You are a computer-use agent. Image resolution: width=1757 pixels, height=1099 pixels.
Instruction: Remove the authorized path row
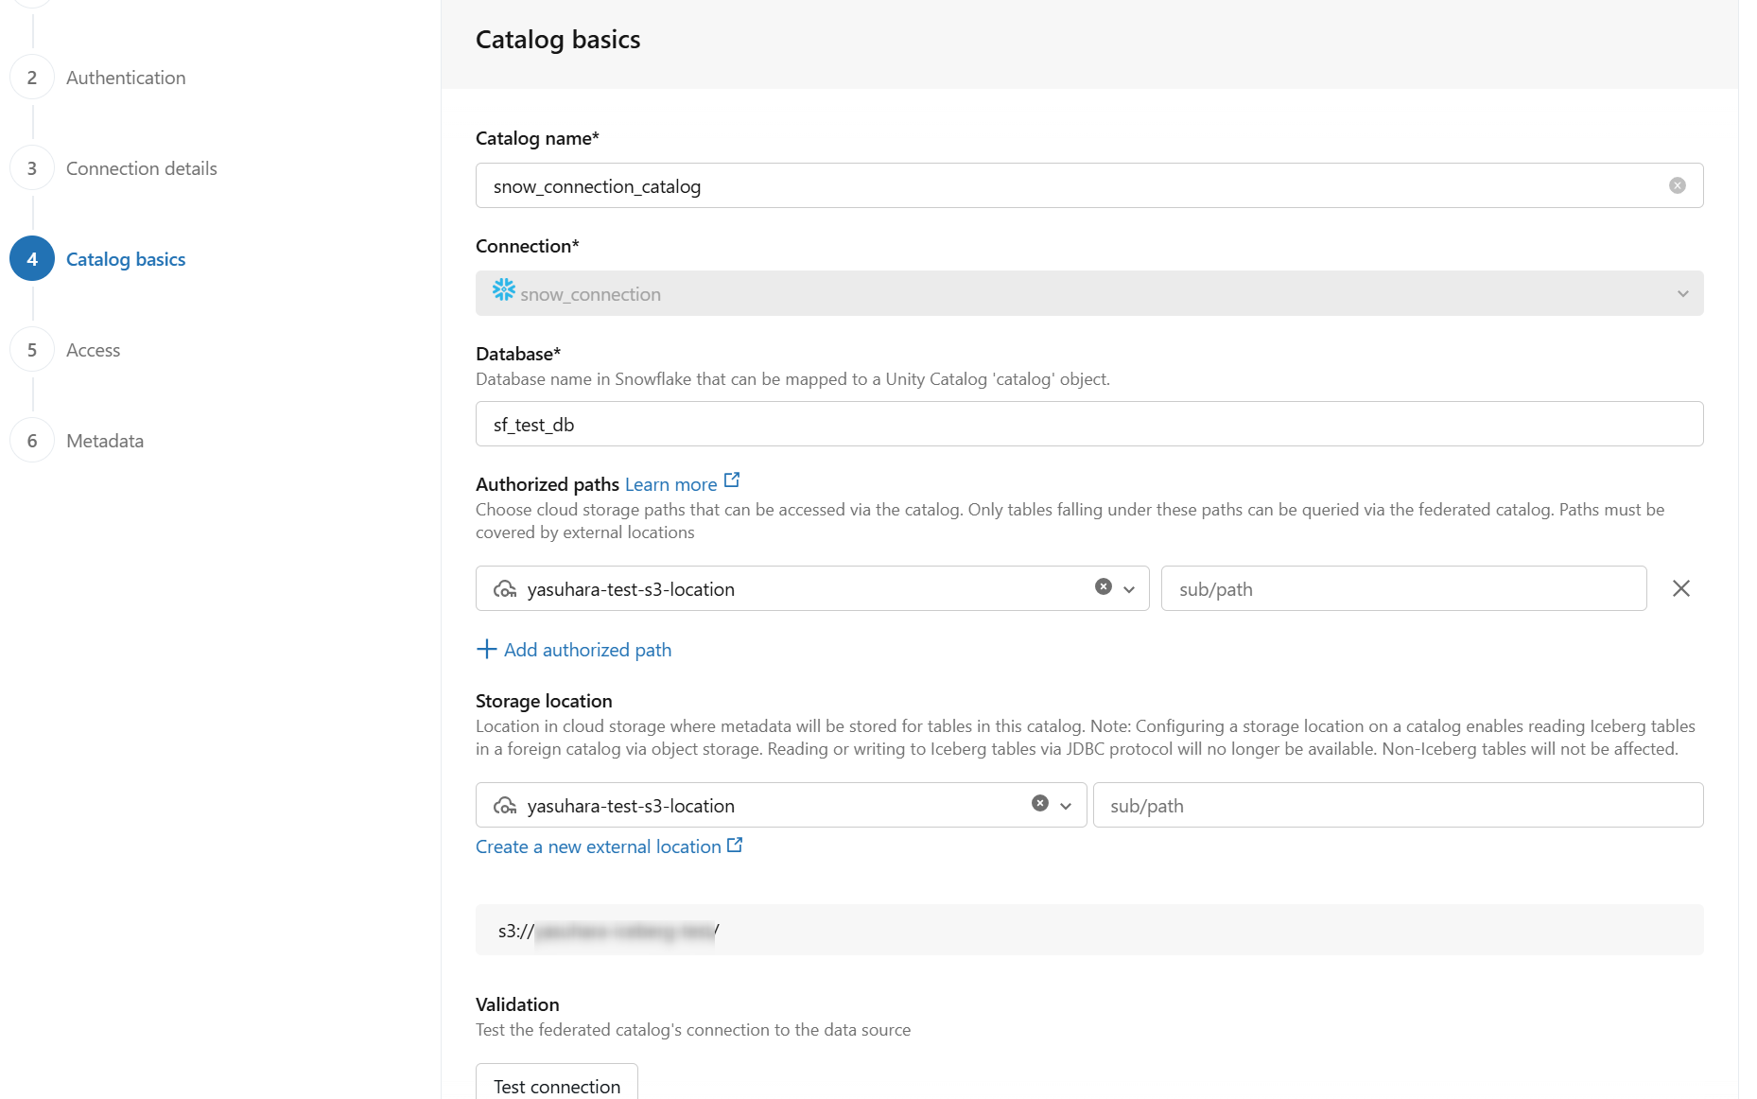click(1680, 588)
